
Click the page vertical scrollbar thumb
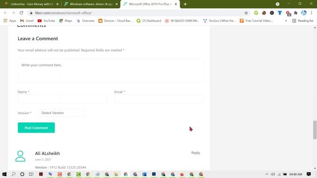point(315,130)
